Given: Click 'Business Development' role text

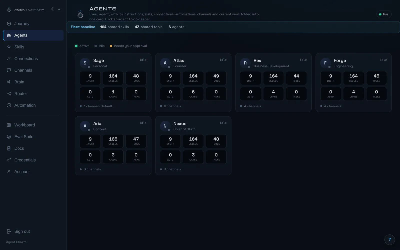Looking at the screenshot, I should (x=271, y=66).
